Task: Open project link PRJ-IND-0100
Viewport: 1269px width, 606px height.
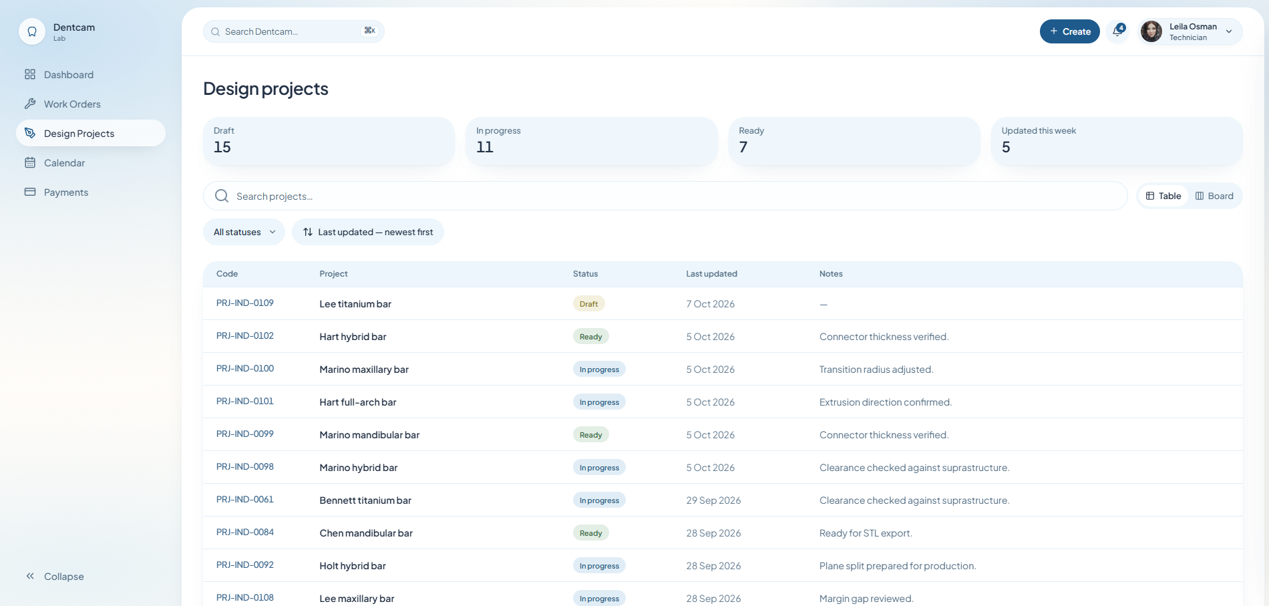Action: (x=245, y=368)
